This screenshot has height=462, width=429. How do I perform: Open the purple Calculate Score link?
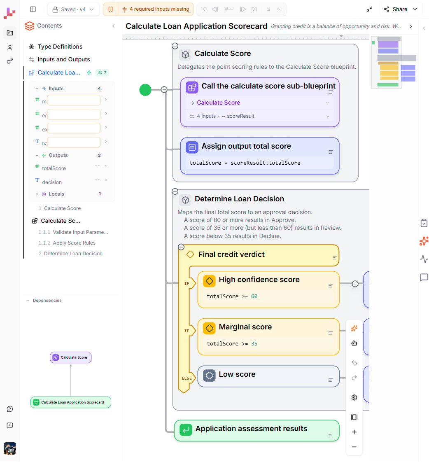218,103
